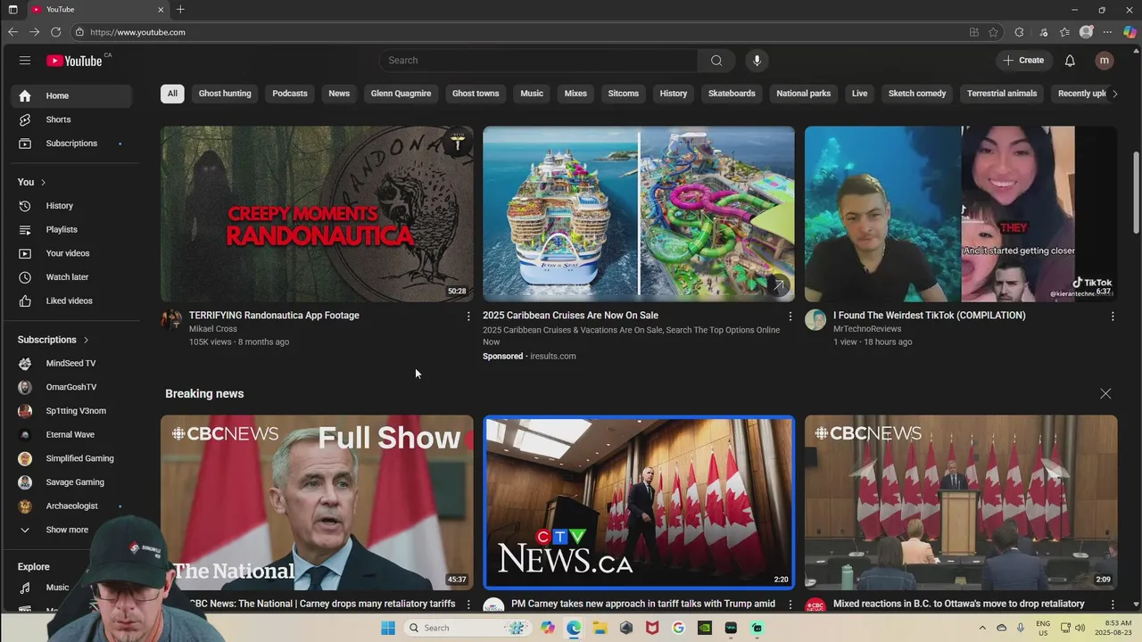Viewport: 1142px width, 642px height.
Task: Select the National parks chip
Action: tap(803, 94)
